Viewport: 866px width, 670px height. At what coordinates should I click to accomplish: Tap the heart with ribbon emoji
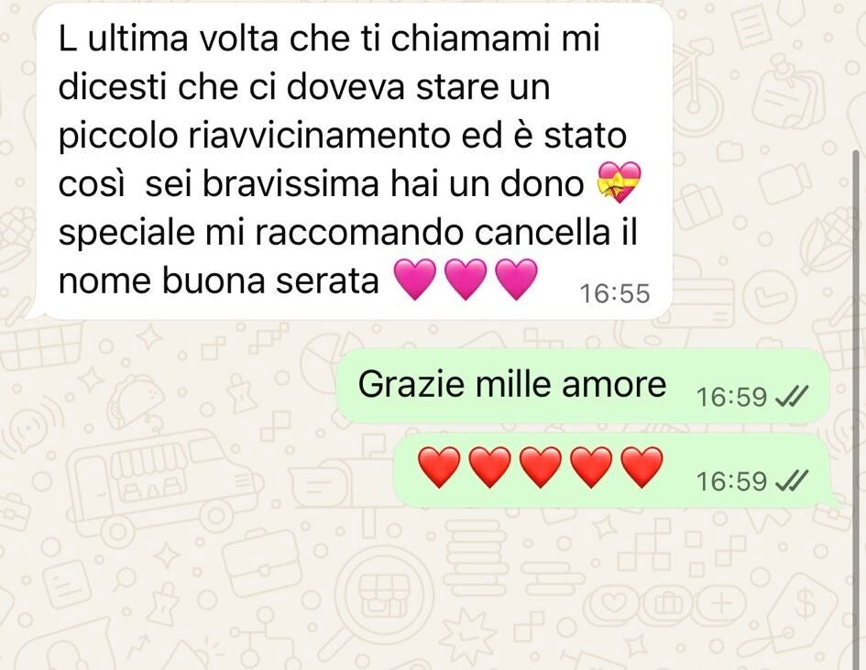click(x=619, y=182)
